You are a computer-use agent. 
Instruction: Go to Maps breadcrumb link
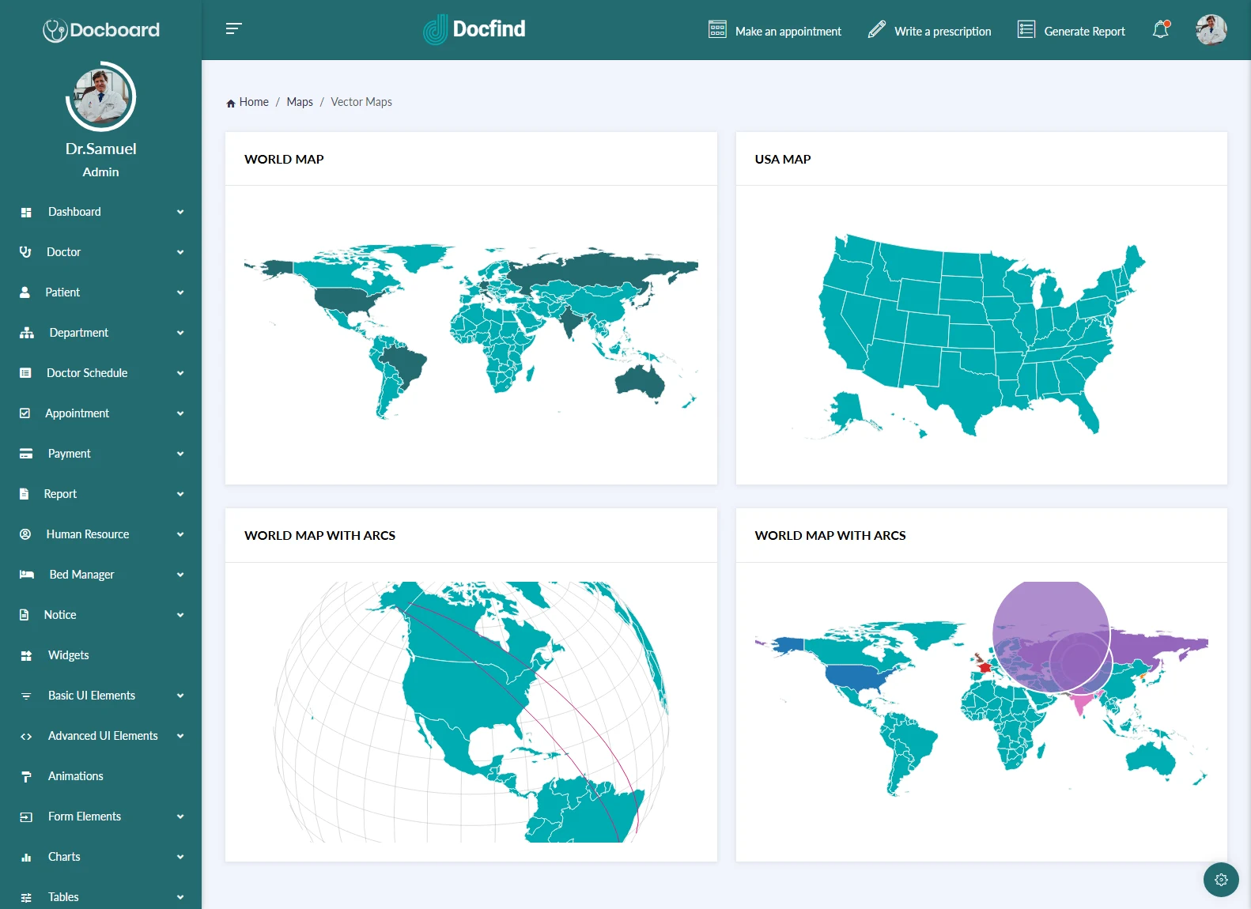[x=300, y=102]
